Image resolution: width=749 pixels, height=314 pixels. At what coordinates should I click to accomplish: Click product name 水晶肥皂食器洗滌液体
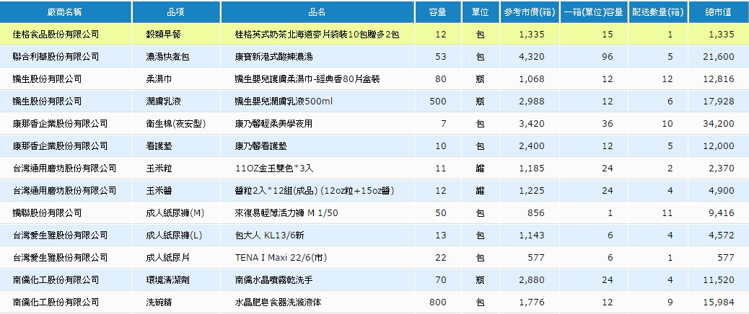(279, 302)
